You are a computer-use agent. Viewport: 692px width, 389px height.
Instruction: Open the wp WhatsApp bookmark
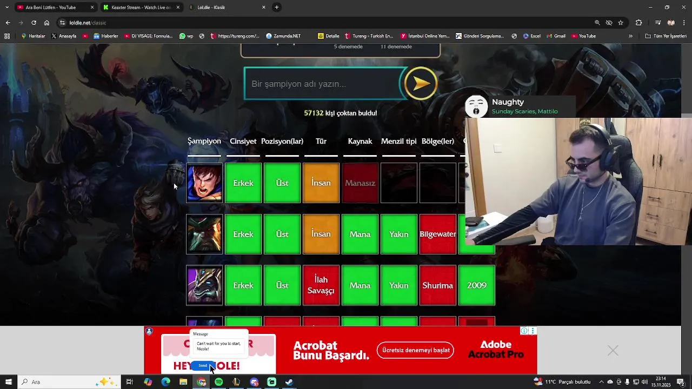tap(186, 36)
